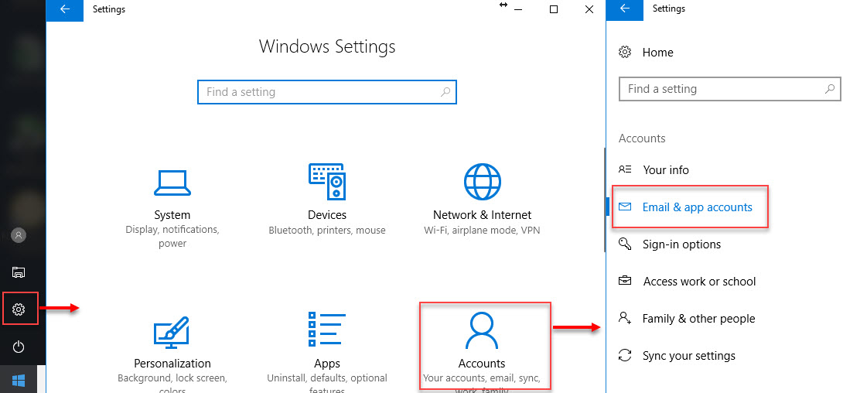The width and height of the screenshot is (843, 393).
Task: Select Family & other people
Action: tap(698, 319)
